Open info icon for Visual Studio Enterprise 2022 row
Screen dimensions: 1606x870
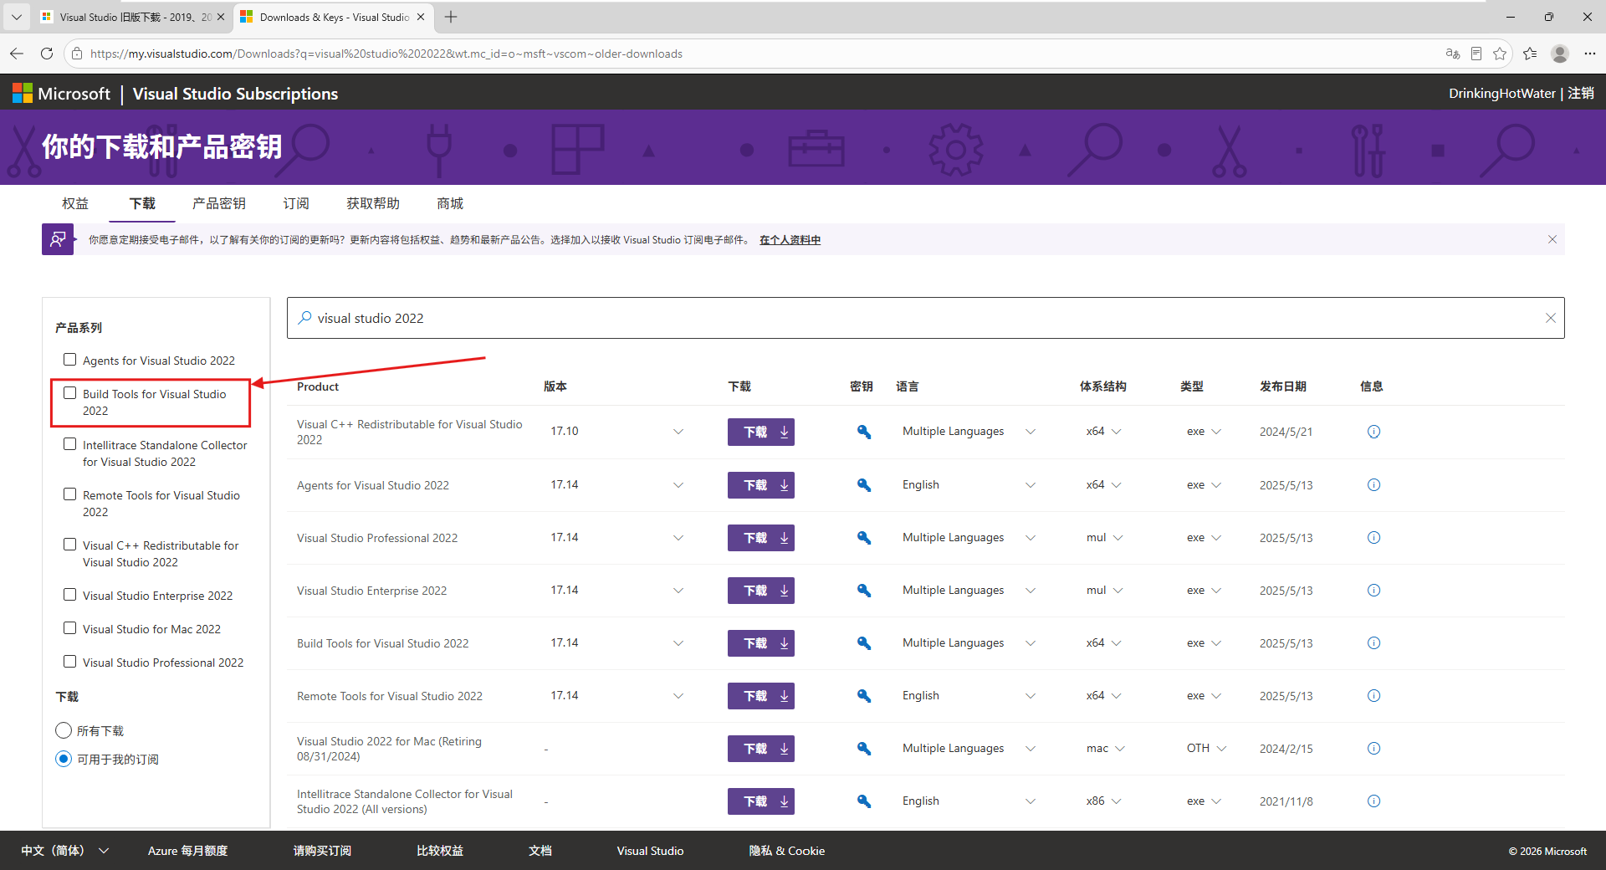coord(1373,591)
